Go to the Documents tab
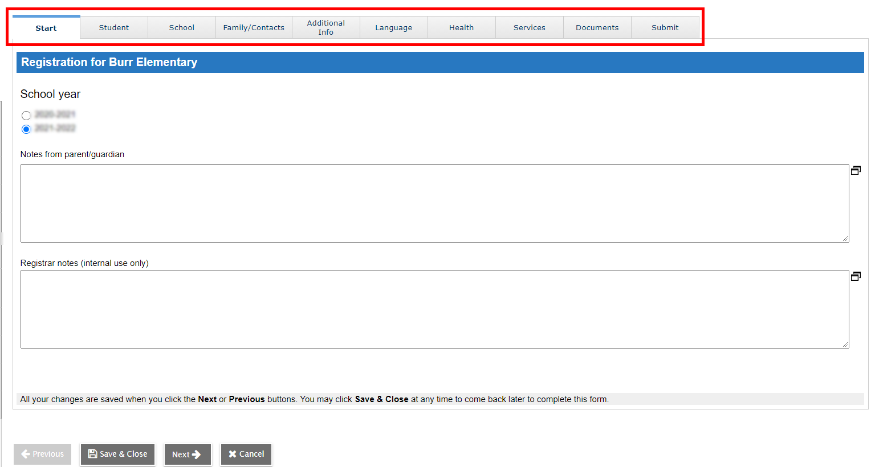 click(x=597, y=27)
